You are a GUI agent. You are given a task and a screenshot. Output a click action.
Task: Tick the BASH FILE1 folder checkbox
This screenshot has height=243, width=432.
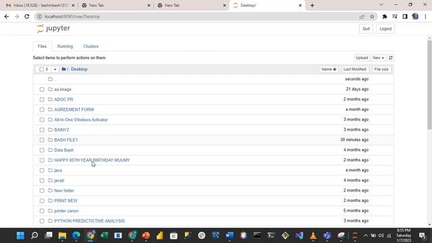coord(42,140)
